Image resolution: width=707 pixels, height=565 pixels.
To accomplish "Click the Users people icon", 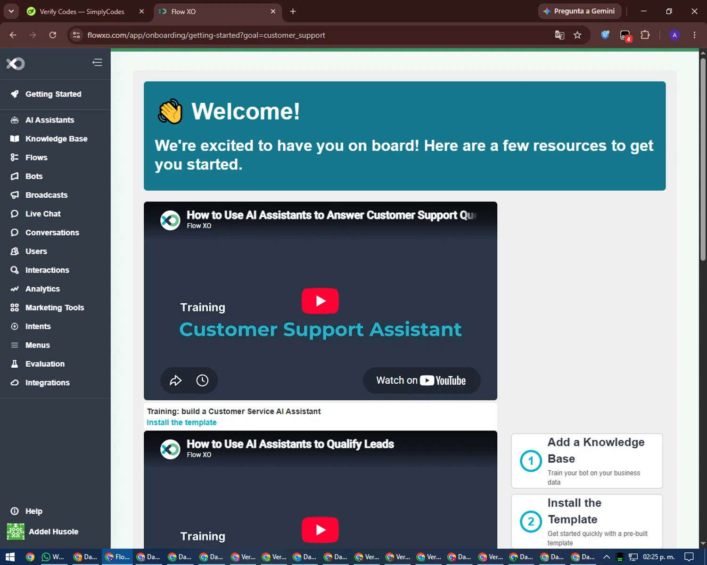I will (x=15, y=251).
